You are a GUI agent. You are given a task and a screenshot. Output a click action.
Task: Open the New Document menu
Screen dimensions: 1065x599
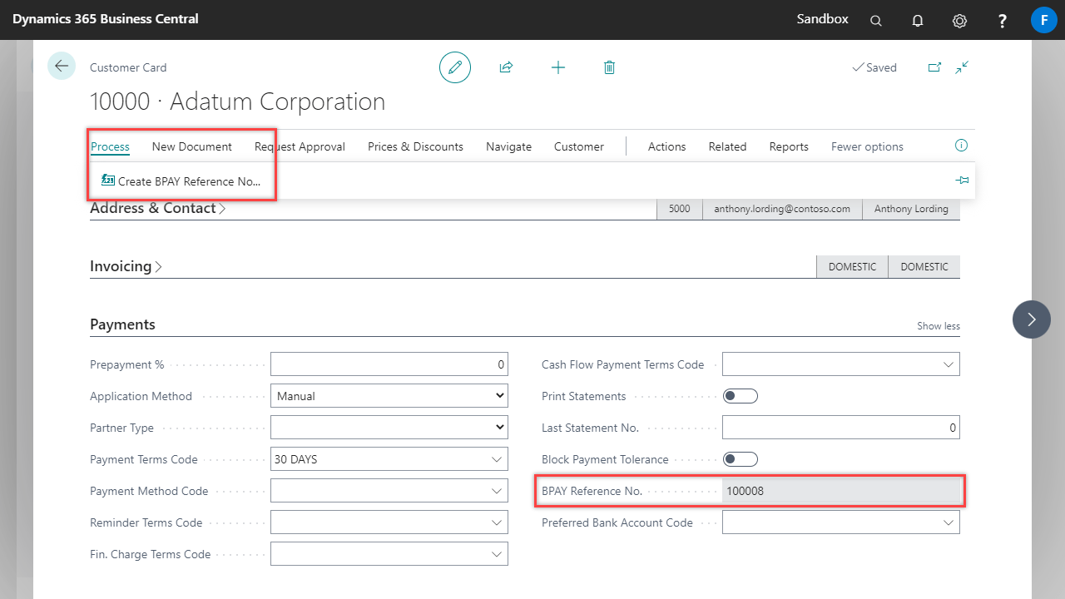point(191,146)
